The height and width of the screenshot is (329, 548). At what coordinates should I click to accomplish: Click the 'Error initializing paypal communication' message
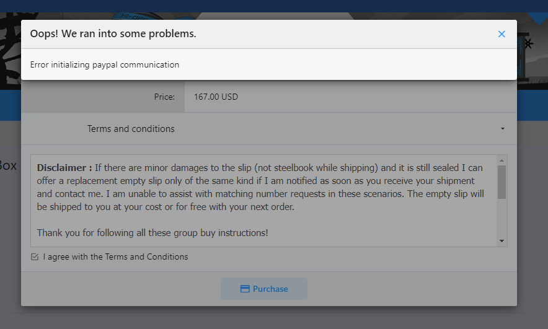(105, 64)
